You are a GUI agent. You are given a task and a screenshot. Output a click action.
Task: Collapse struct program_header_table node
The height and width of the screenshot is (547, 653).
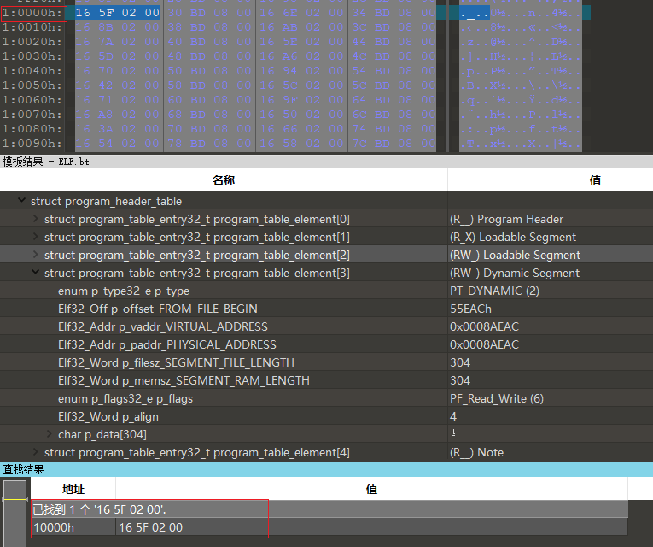21,201
